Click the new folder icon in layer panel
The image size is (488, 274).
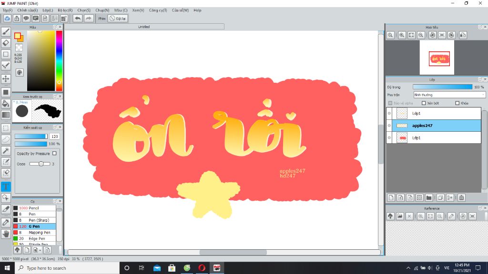click(429, 197)
